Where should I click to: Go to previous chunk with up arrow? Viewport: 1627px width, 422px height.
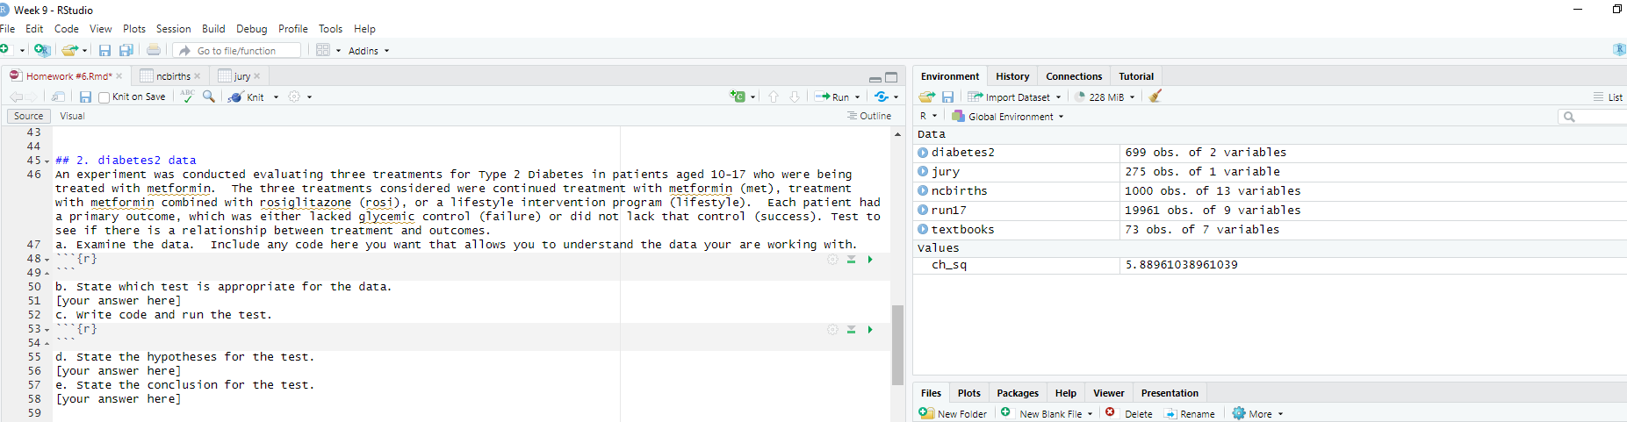pos(774,97)
